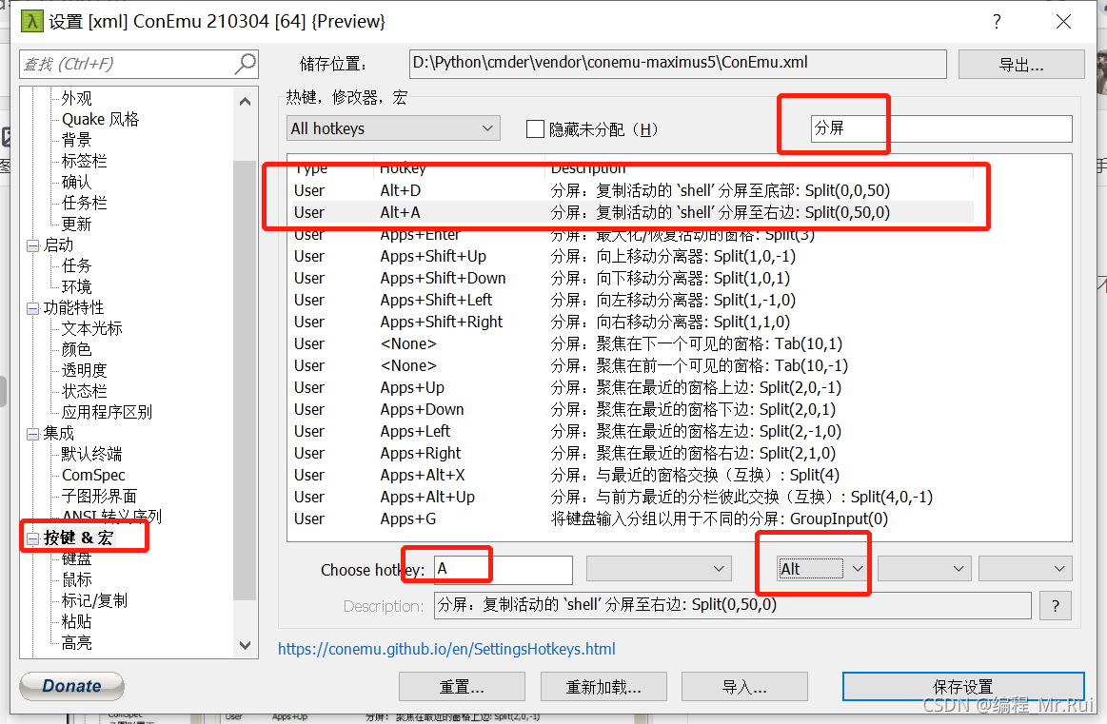
Task: Click the hotkey filter field containing 分屏
Action: 941,128
